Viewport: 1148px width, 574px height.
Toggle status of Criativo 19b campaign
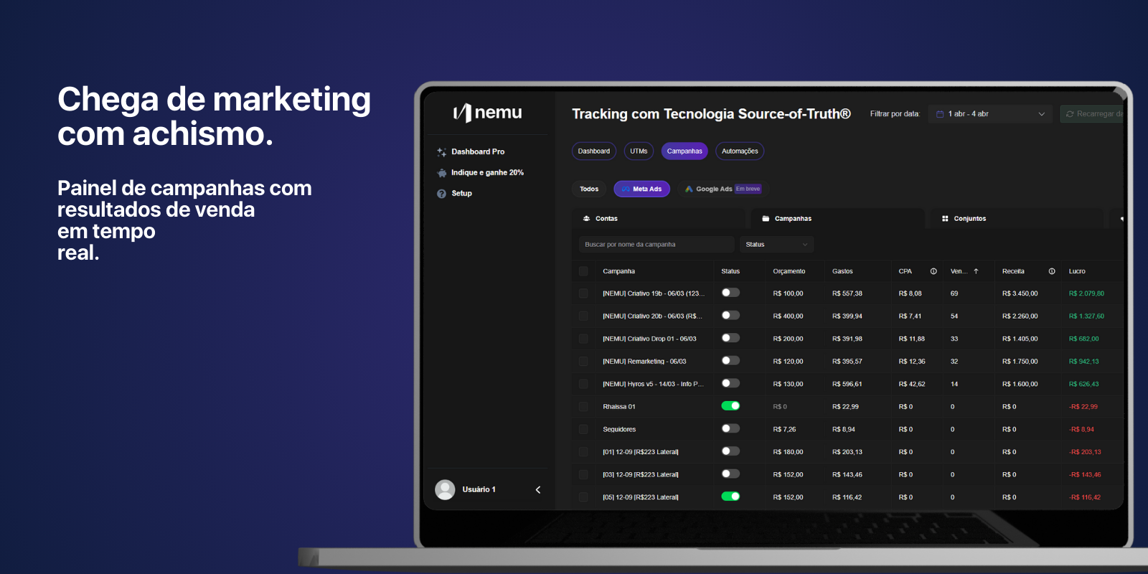[730, 293]
